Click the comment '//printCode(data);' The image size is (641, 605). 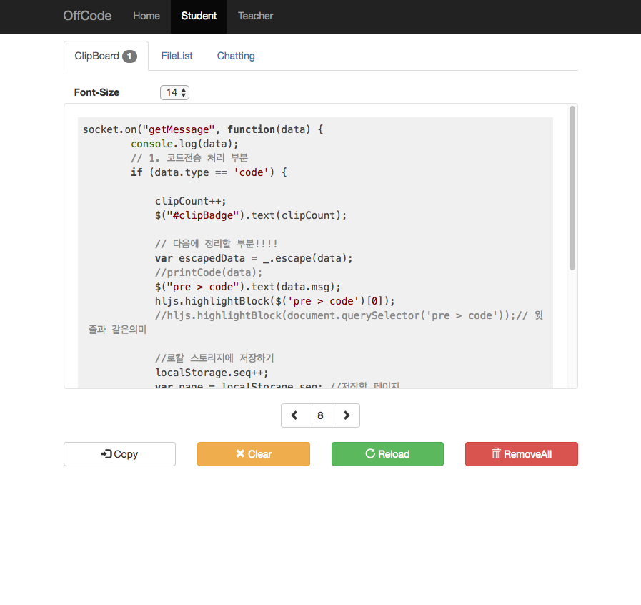209,272
